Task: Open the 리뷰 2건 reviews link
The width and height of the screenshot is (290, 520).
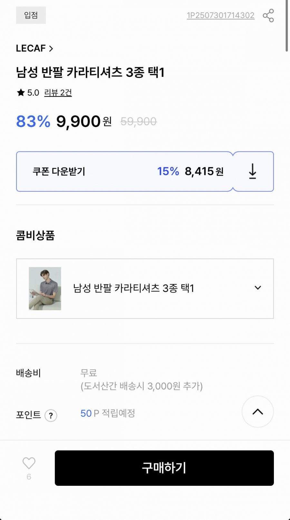Action: coord(58,93)
